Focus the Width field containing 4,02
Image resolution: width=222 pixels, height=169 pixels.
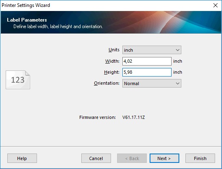pyautogui.click(x=147, y=61)
